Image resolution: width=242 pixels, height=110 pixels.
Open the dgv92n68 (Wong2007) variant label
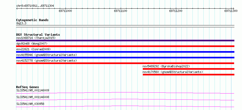pos(32,44)
